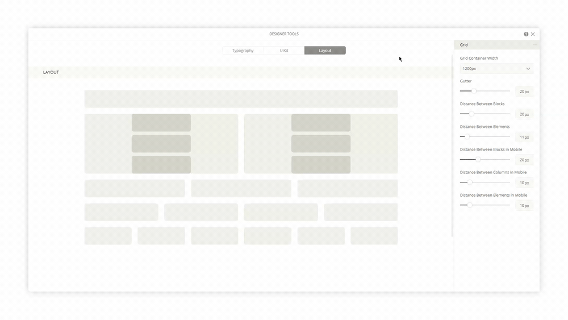Select the Layout tab
The height and width of the screenshot is (320, 568).
(325, 51)
